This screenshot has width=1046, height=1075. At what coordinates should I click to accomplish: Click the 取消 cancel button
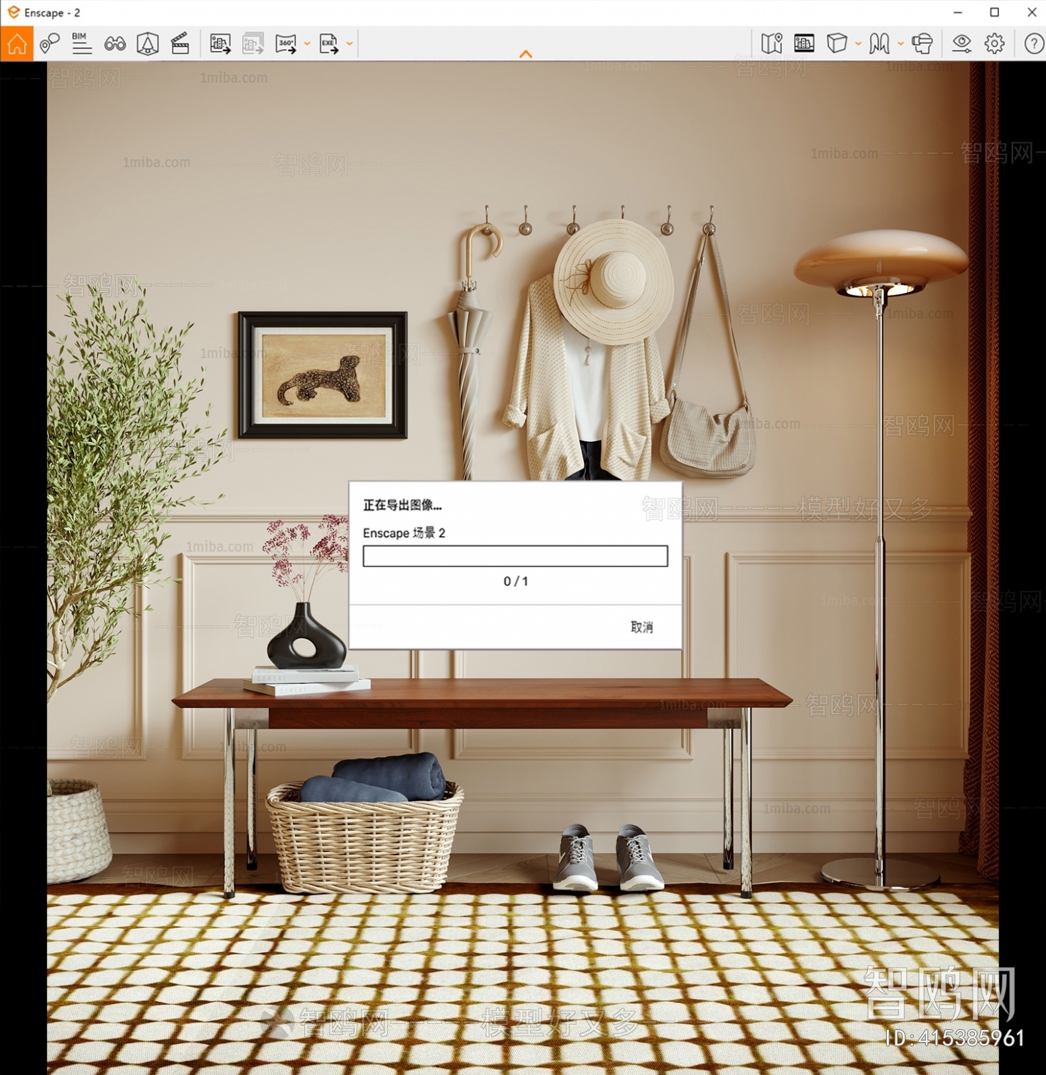coord(642,627)
